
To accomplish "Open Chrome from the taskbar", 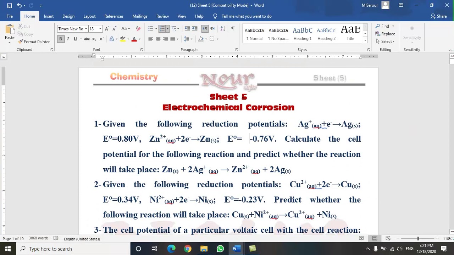I will click(x=188, y=249).
